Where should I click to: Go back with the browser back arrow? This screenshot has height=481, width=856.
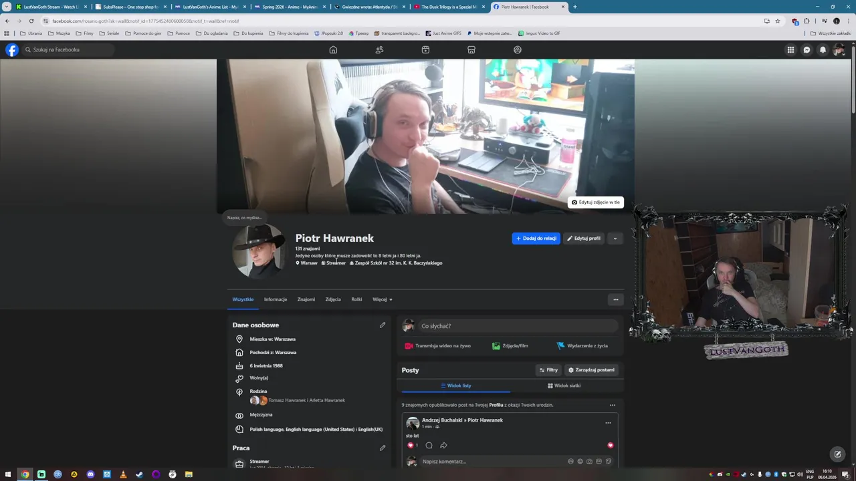[7, 21]
